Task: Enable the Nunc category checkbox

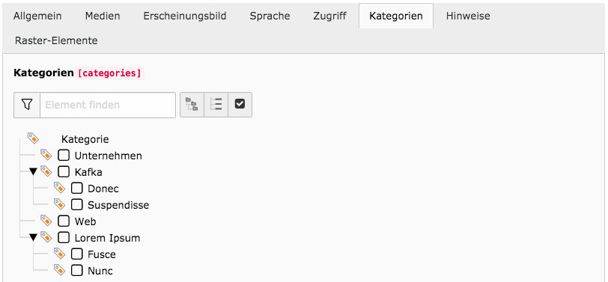Action: click(77, 270)
